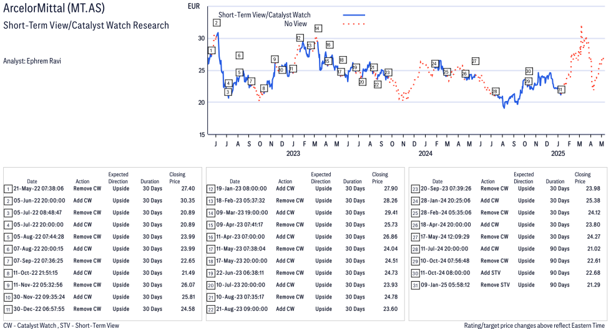Select chart marker 27 on the graph
Viewport: 611px width, 329px height.
474,61
